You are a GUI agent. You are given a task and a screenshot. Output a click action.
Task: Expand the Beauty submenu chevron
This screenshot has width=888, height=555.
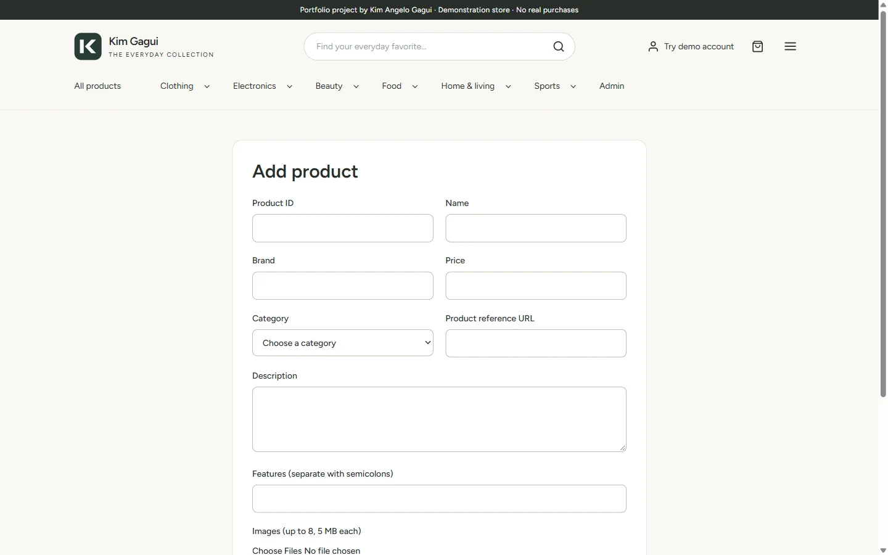(x=356, y=86)
